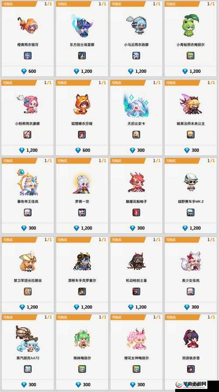Click the hero portrait icon under 小乌云雨衣哈娜
219x392 pixels.
click(x=136, y=56)
